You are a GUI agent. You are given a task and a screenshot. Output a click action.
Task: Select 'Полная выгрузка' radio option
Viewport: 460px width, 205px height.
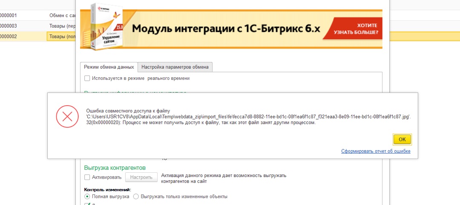87,197
